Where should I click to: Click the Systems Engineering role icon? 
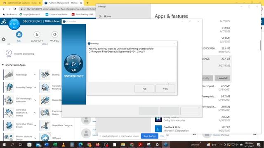click(x=9, y=53)
